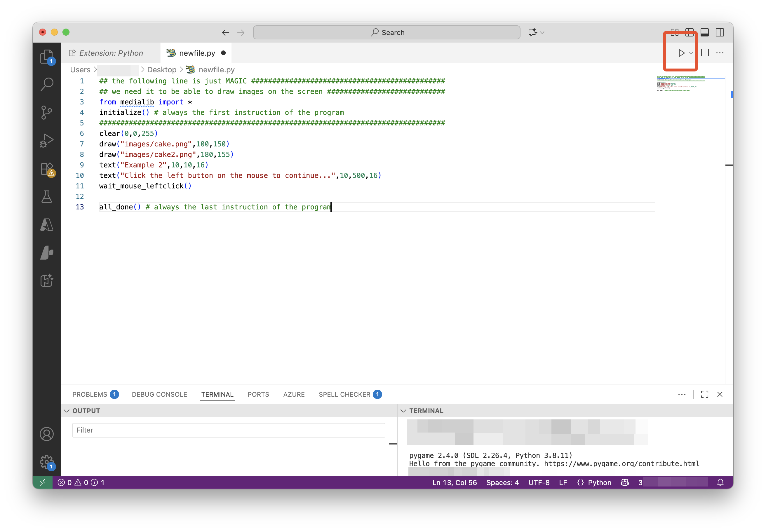Switch to the PROBLEMS tab
The image size is (766, 532).
click(90, 394)
